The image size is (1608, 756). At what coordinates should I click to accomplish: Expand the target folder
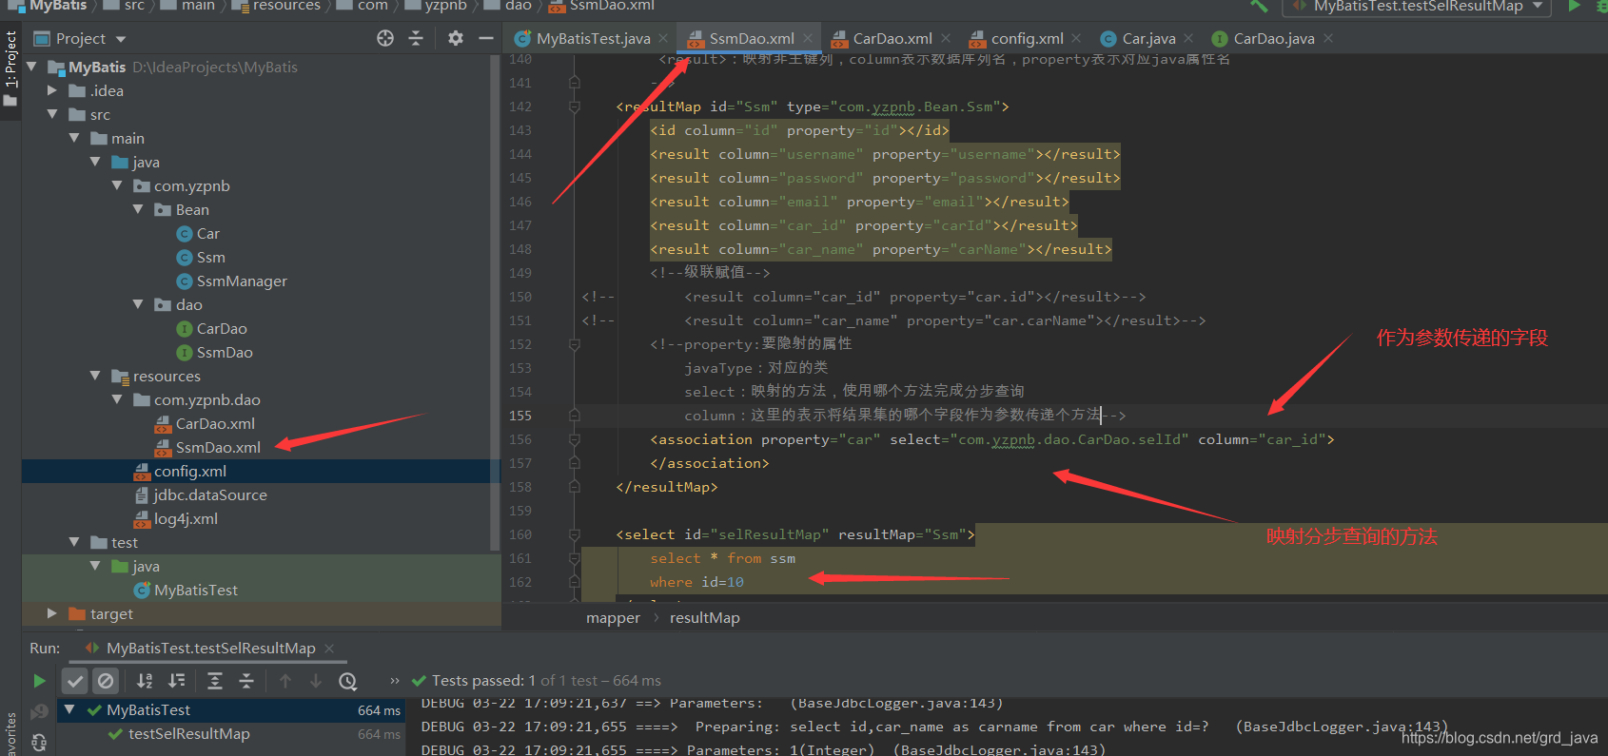coord(53,613)
